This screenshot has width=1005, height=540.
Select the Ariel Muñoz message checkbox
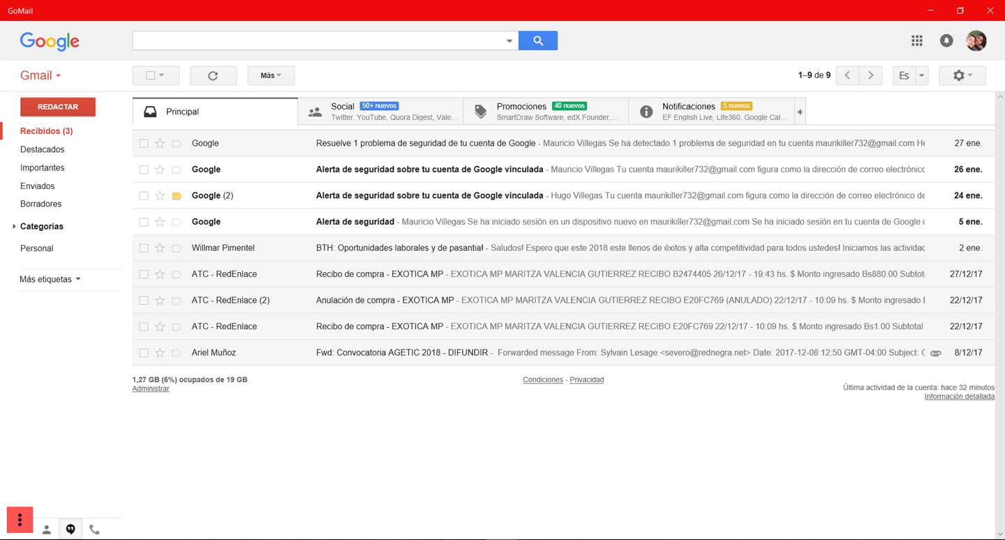pos(143,353)
